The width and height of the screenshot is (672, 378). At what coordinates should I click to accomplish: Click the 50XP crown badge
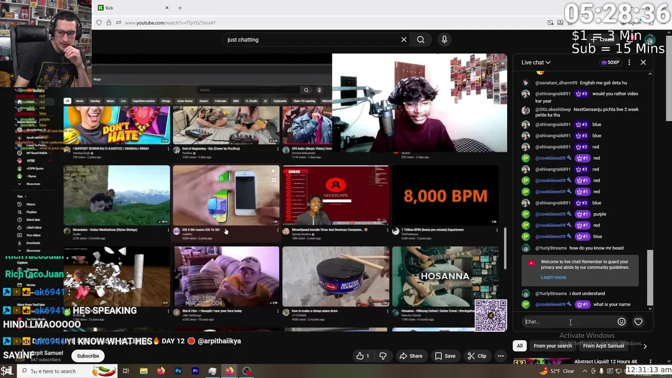pyautogui.click(x=611, y=62)
